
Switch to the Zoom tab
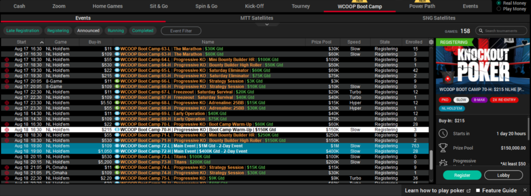(59, 6)
